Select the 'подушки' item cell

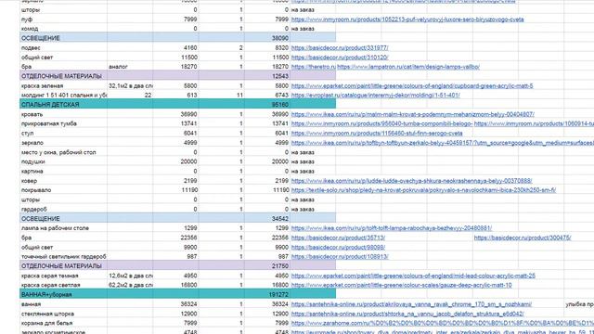63,161
